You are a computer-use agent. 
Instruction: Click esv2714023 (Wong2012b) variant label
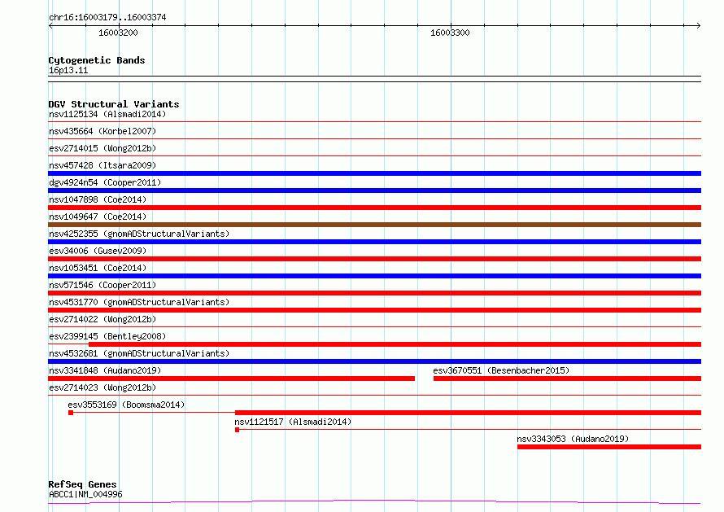pyautogui.click(x=102, y=387)
